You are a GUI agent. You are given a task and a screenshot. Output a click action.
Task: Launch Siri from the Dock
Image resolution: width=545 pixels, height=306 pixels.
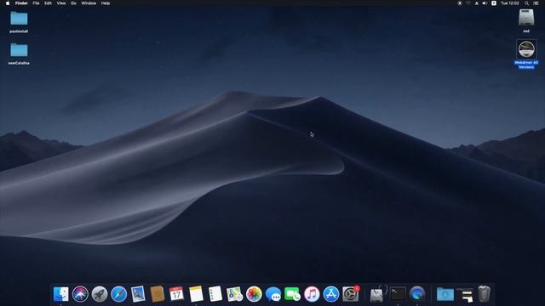tap(80, 294)
